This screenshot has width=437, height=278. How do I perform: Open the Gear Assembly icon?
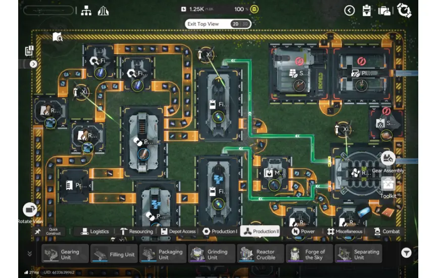[x=387, y=158]
